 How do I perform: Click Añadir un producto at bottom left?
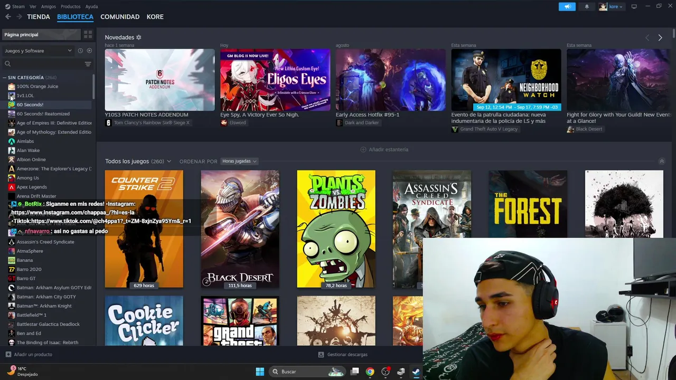coord(29,355)
